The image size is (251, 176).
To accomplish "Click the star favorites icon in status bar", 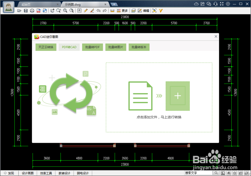I will [x=234, y=173].
